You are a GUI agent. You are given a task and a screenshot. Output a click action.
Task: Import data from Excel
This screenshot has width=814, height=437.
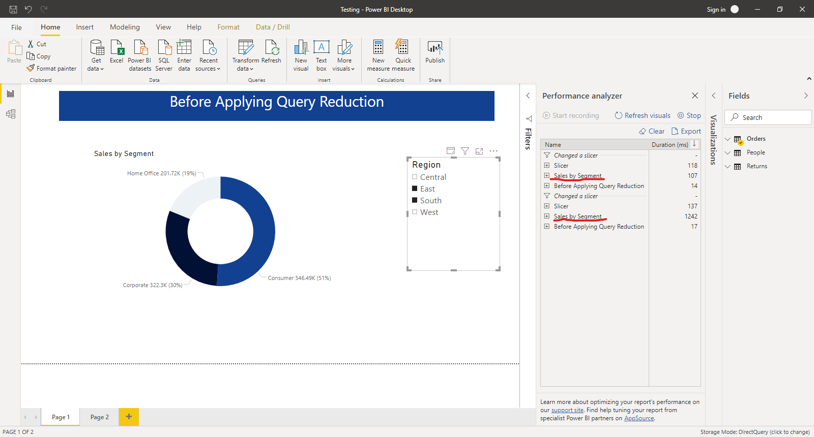[x=117, y=52]
